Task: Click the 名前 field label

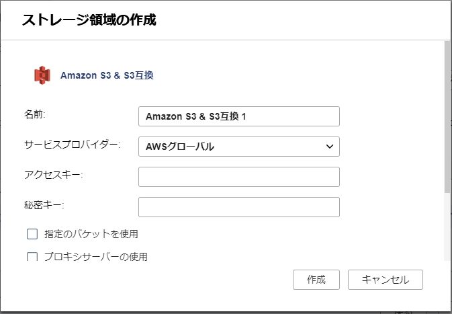Action: [35, 114]
